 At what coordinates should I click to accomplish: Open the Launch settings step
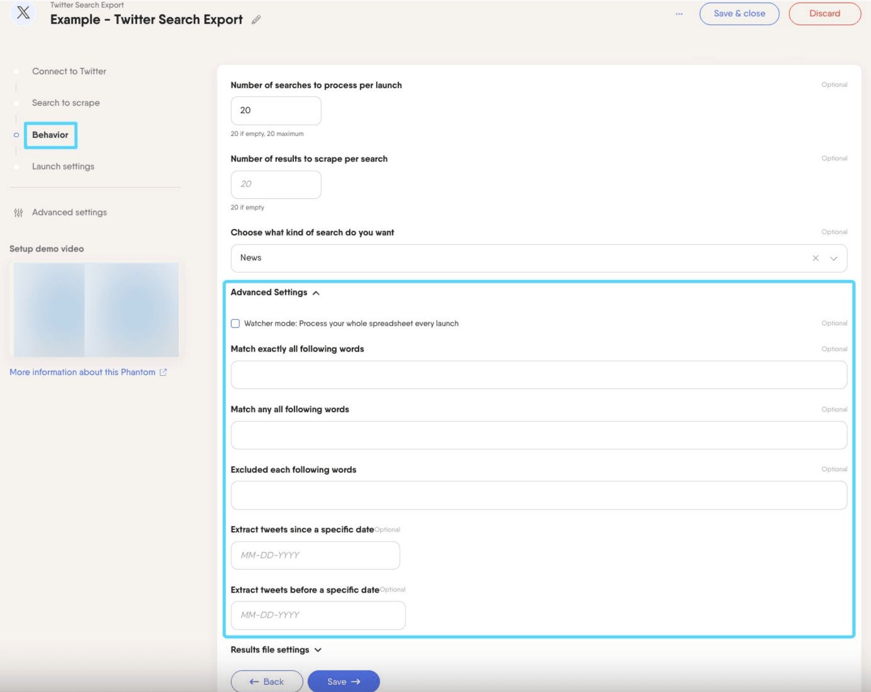click(63, 166)
